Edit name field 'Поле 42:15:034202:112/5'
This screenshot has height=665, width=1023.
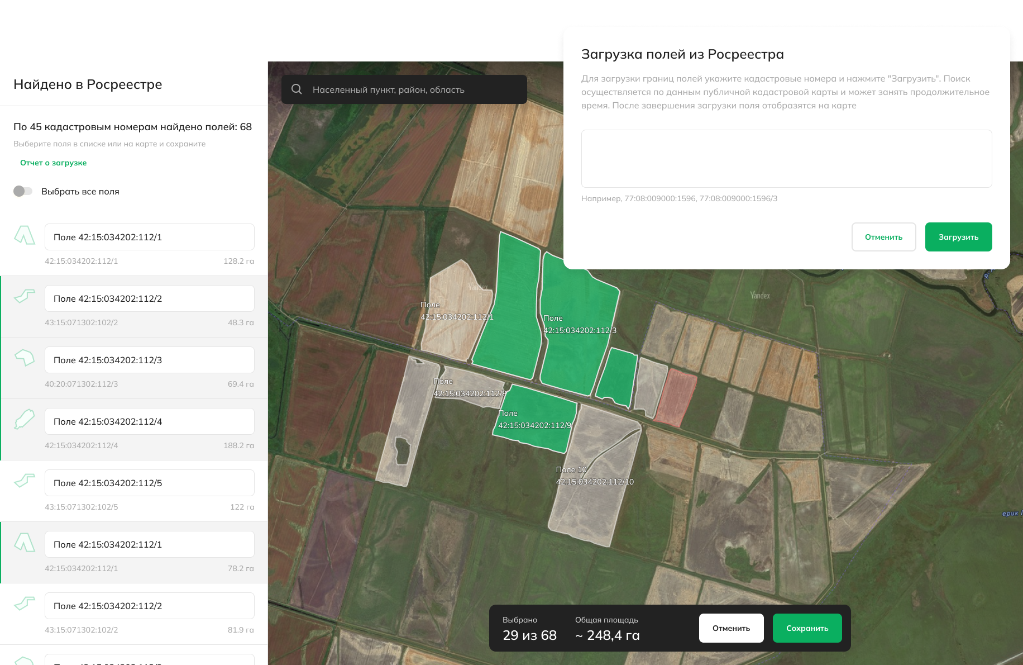tap(150, 483)
